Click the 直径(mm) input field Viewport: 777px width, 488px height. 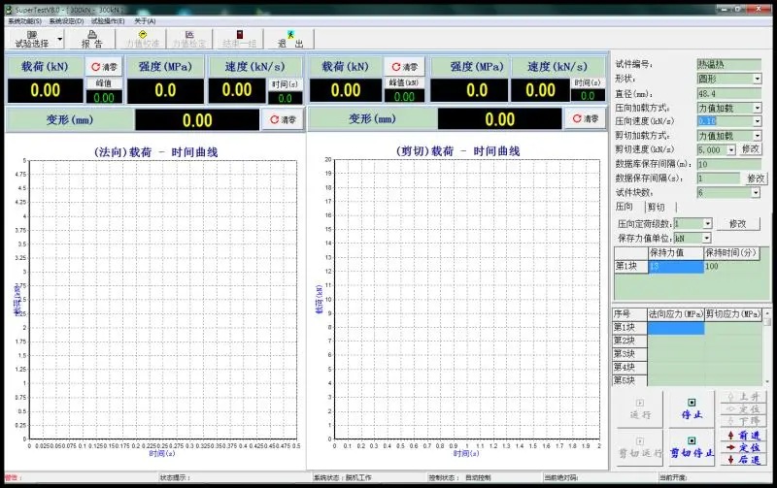pos(729,93)
